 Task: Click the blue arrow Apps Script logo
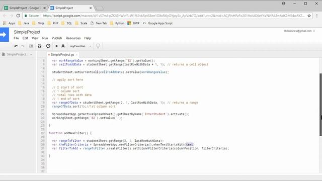[5, 35]
